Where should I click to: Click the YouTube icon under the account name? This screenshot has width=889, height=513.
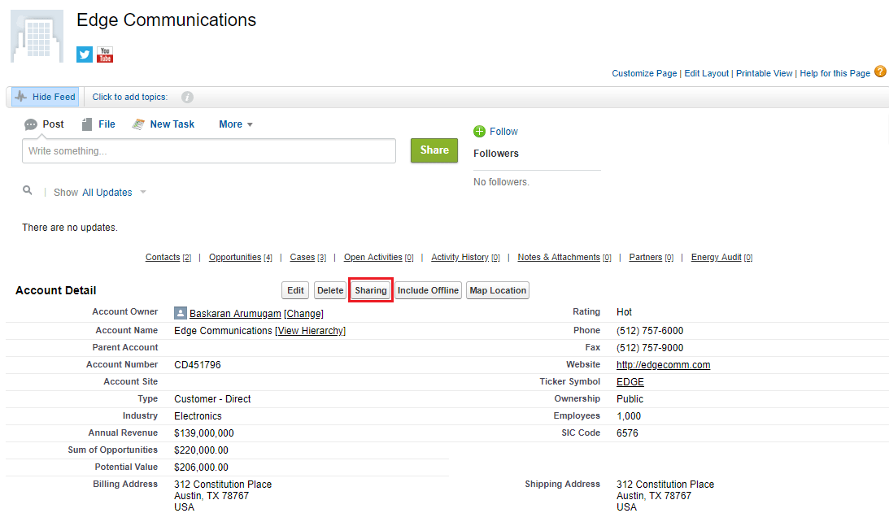point(104,54)
